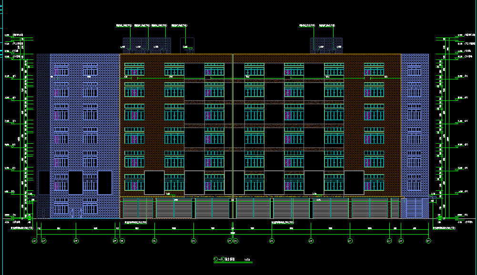Select the rightmost rooftop annotation label
The height and width of the screenshot is (275, 477).
(x=326, y=25)
